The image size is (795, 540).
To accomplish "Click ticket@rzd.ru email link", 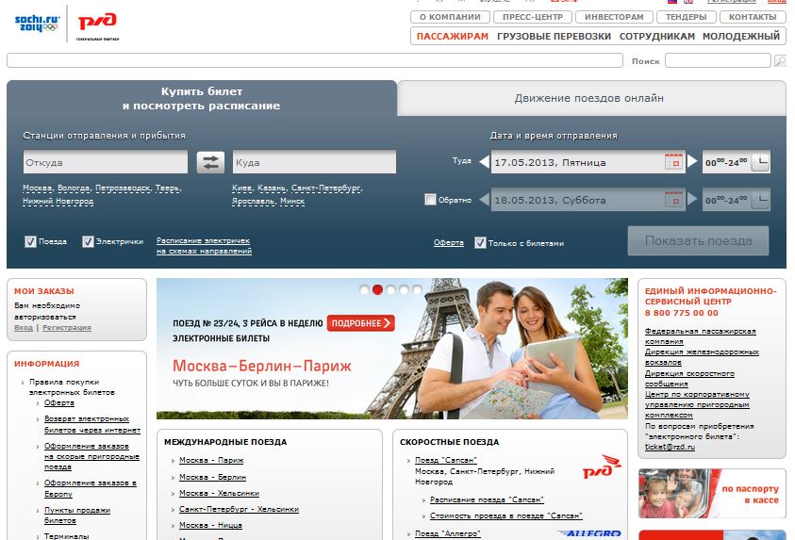I will click(x=670, y=447).
